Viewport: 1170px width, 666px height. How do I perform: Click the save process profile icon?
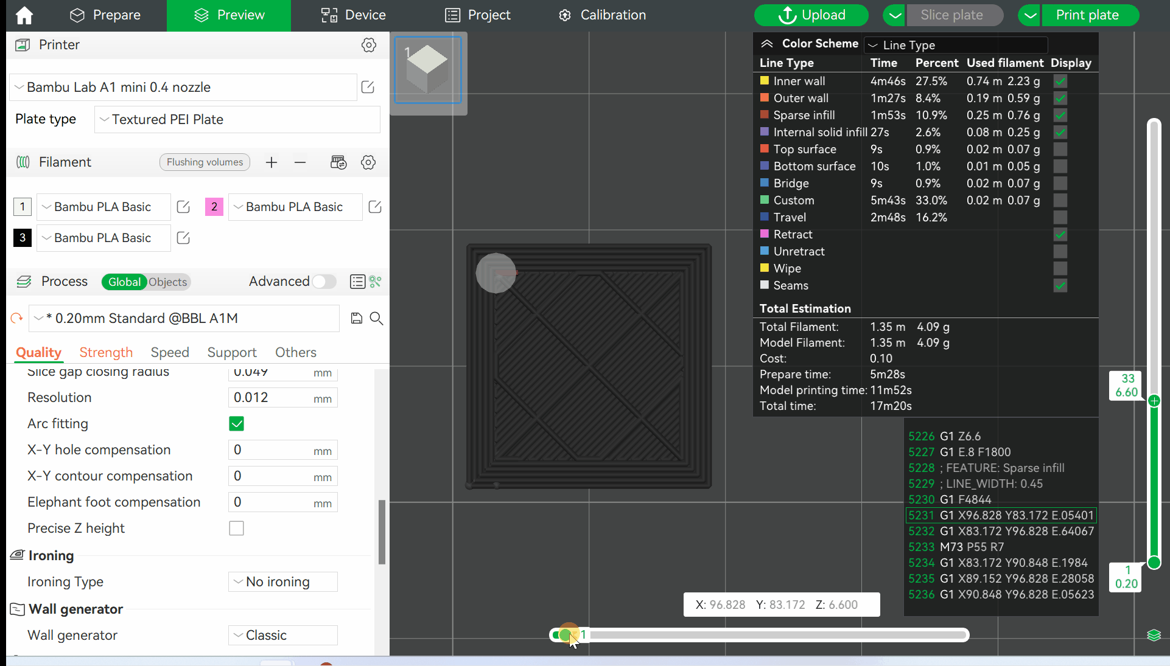pos(356,317)
